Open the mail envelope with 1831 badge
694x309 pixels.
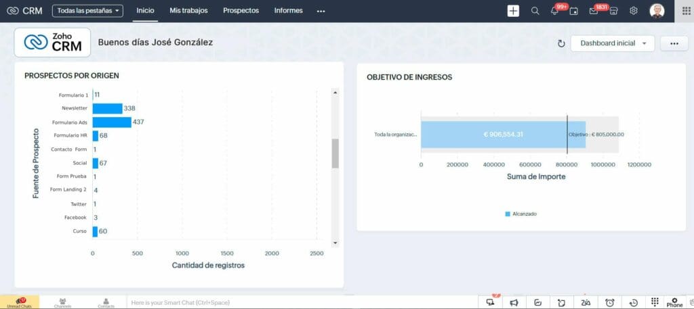(594, 11)
